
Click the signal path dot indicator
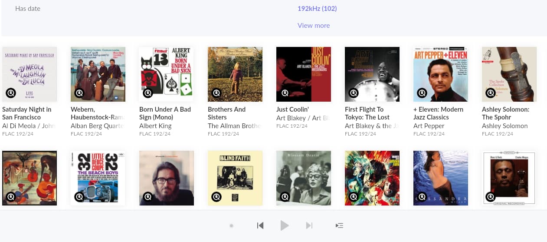pyautogui.click(x=232, y=225)
